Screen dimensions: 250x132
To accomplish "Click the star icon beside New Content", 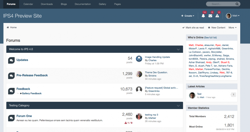I will click(x=209, y=27).
